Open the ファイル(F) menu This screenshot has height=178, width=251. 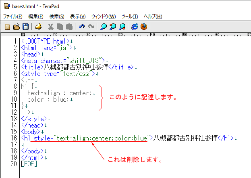(13, 17)
